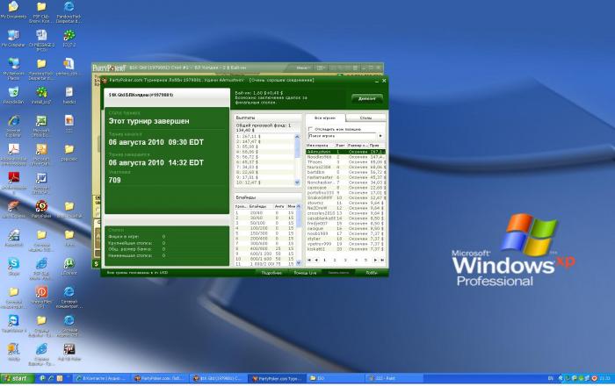Click the arrow beside player search field
The width and height of the screenshot is (615, 386).
click(380, 136)
